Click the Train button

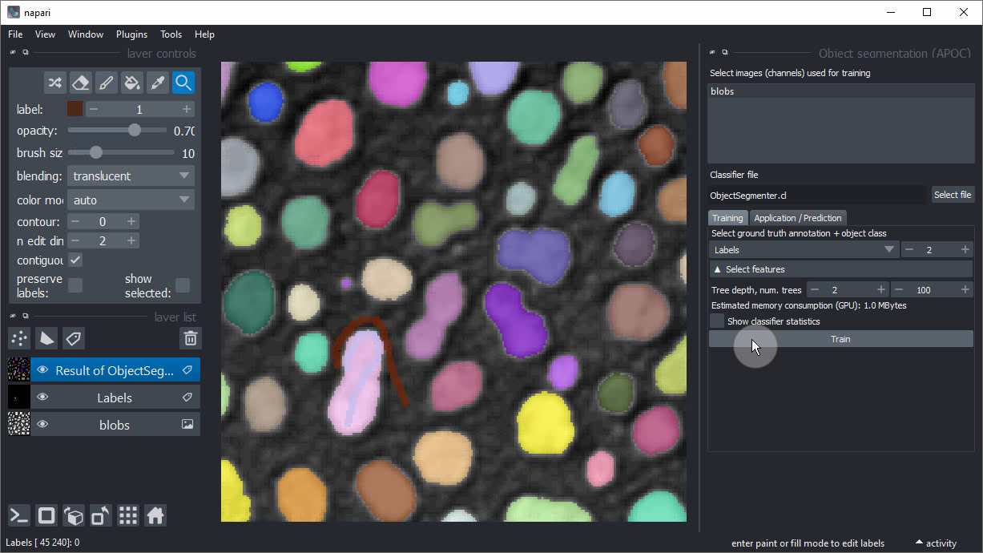840,339
